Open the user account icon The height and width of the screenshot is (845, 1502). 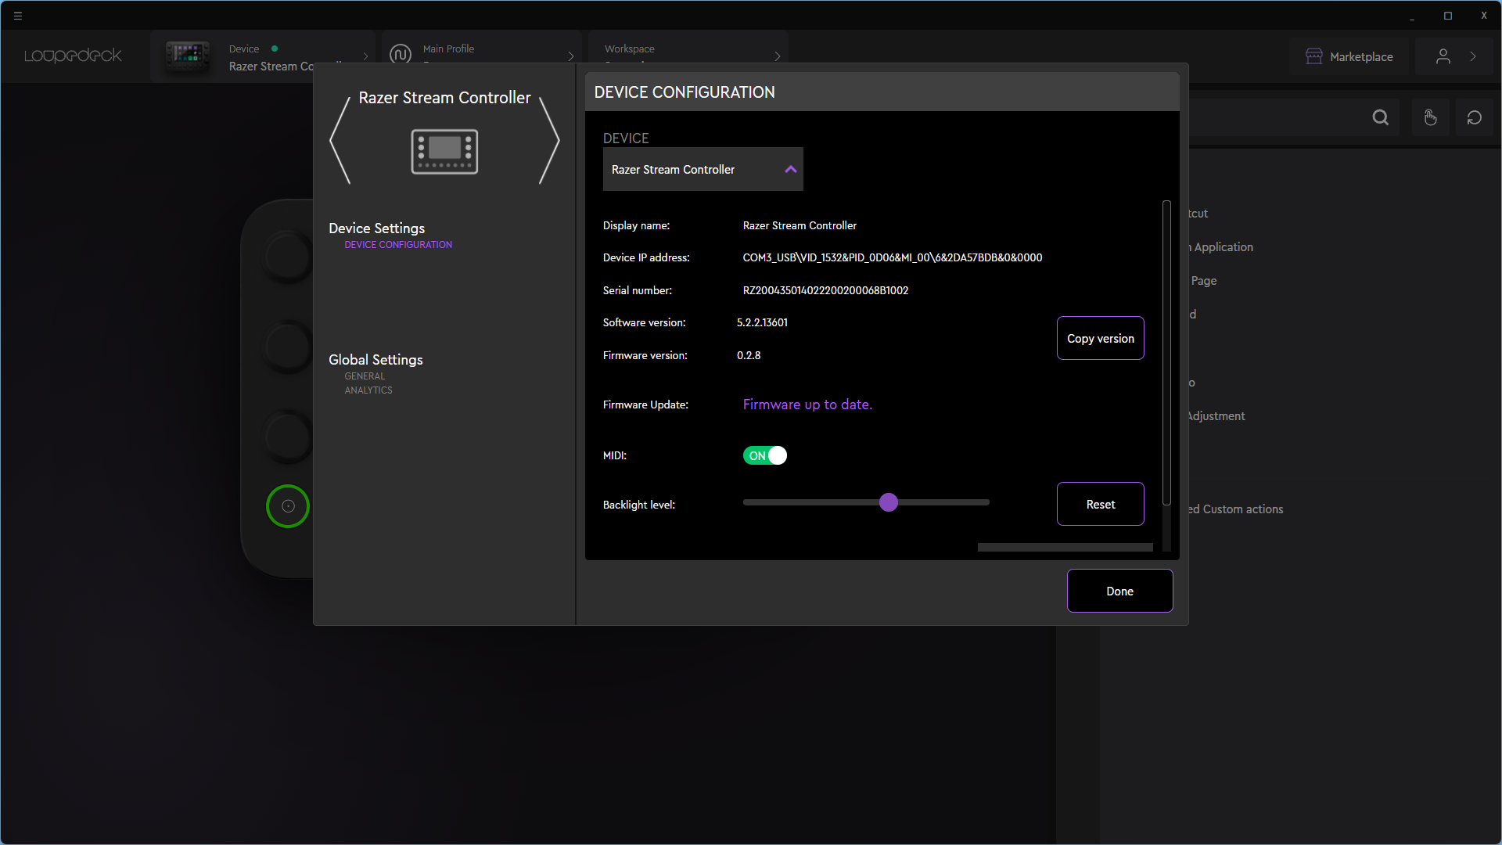click(x=1443, y=56)
